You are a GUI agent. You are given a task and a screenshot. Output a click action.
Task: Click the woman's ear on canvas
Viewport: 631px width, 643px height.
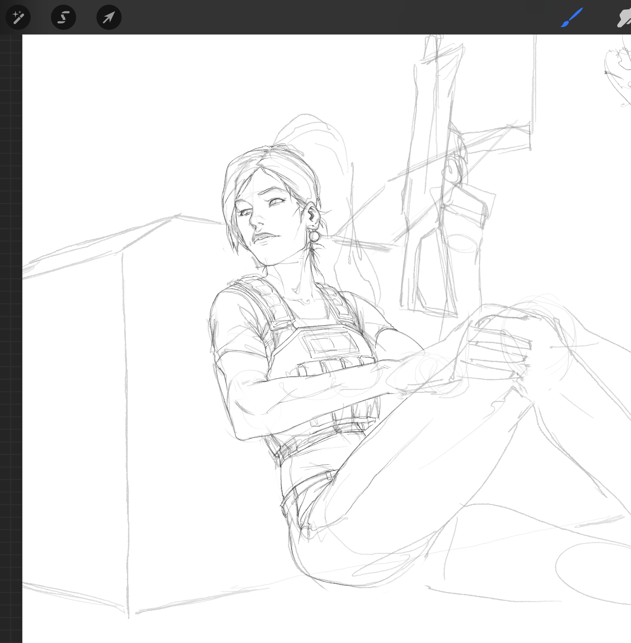pos(313,214)
